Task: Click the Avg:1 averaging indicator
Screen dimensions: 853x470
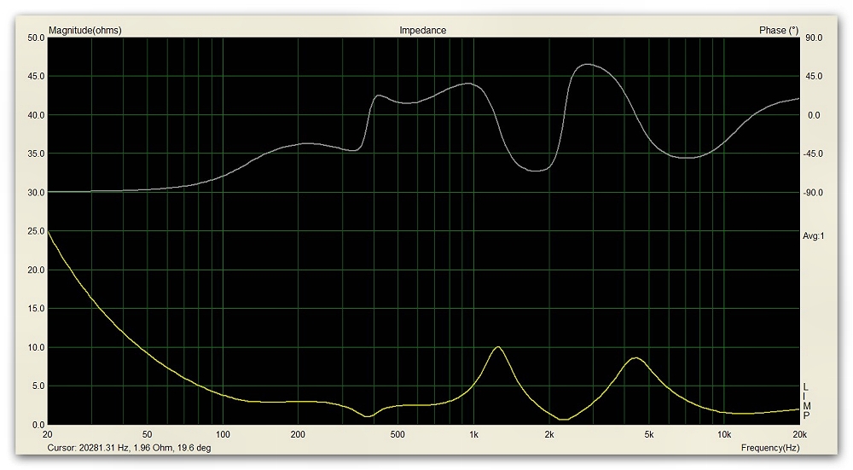Action: (814, 235)
